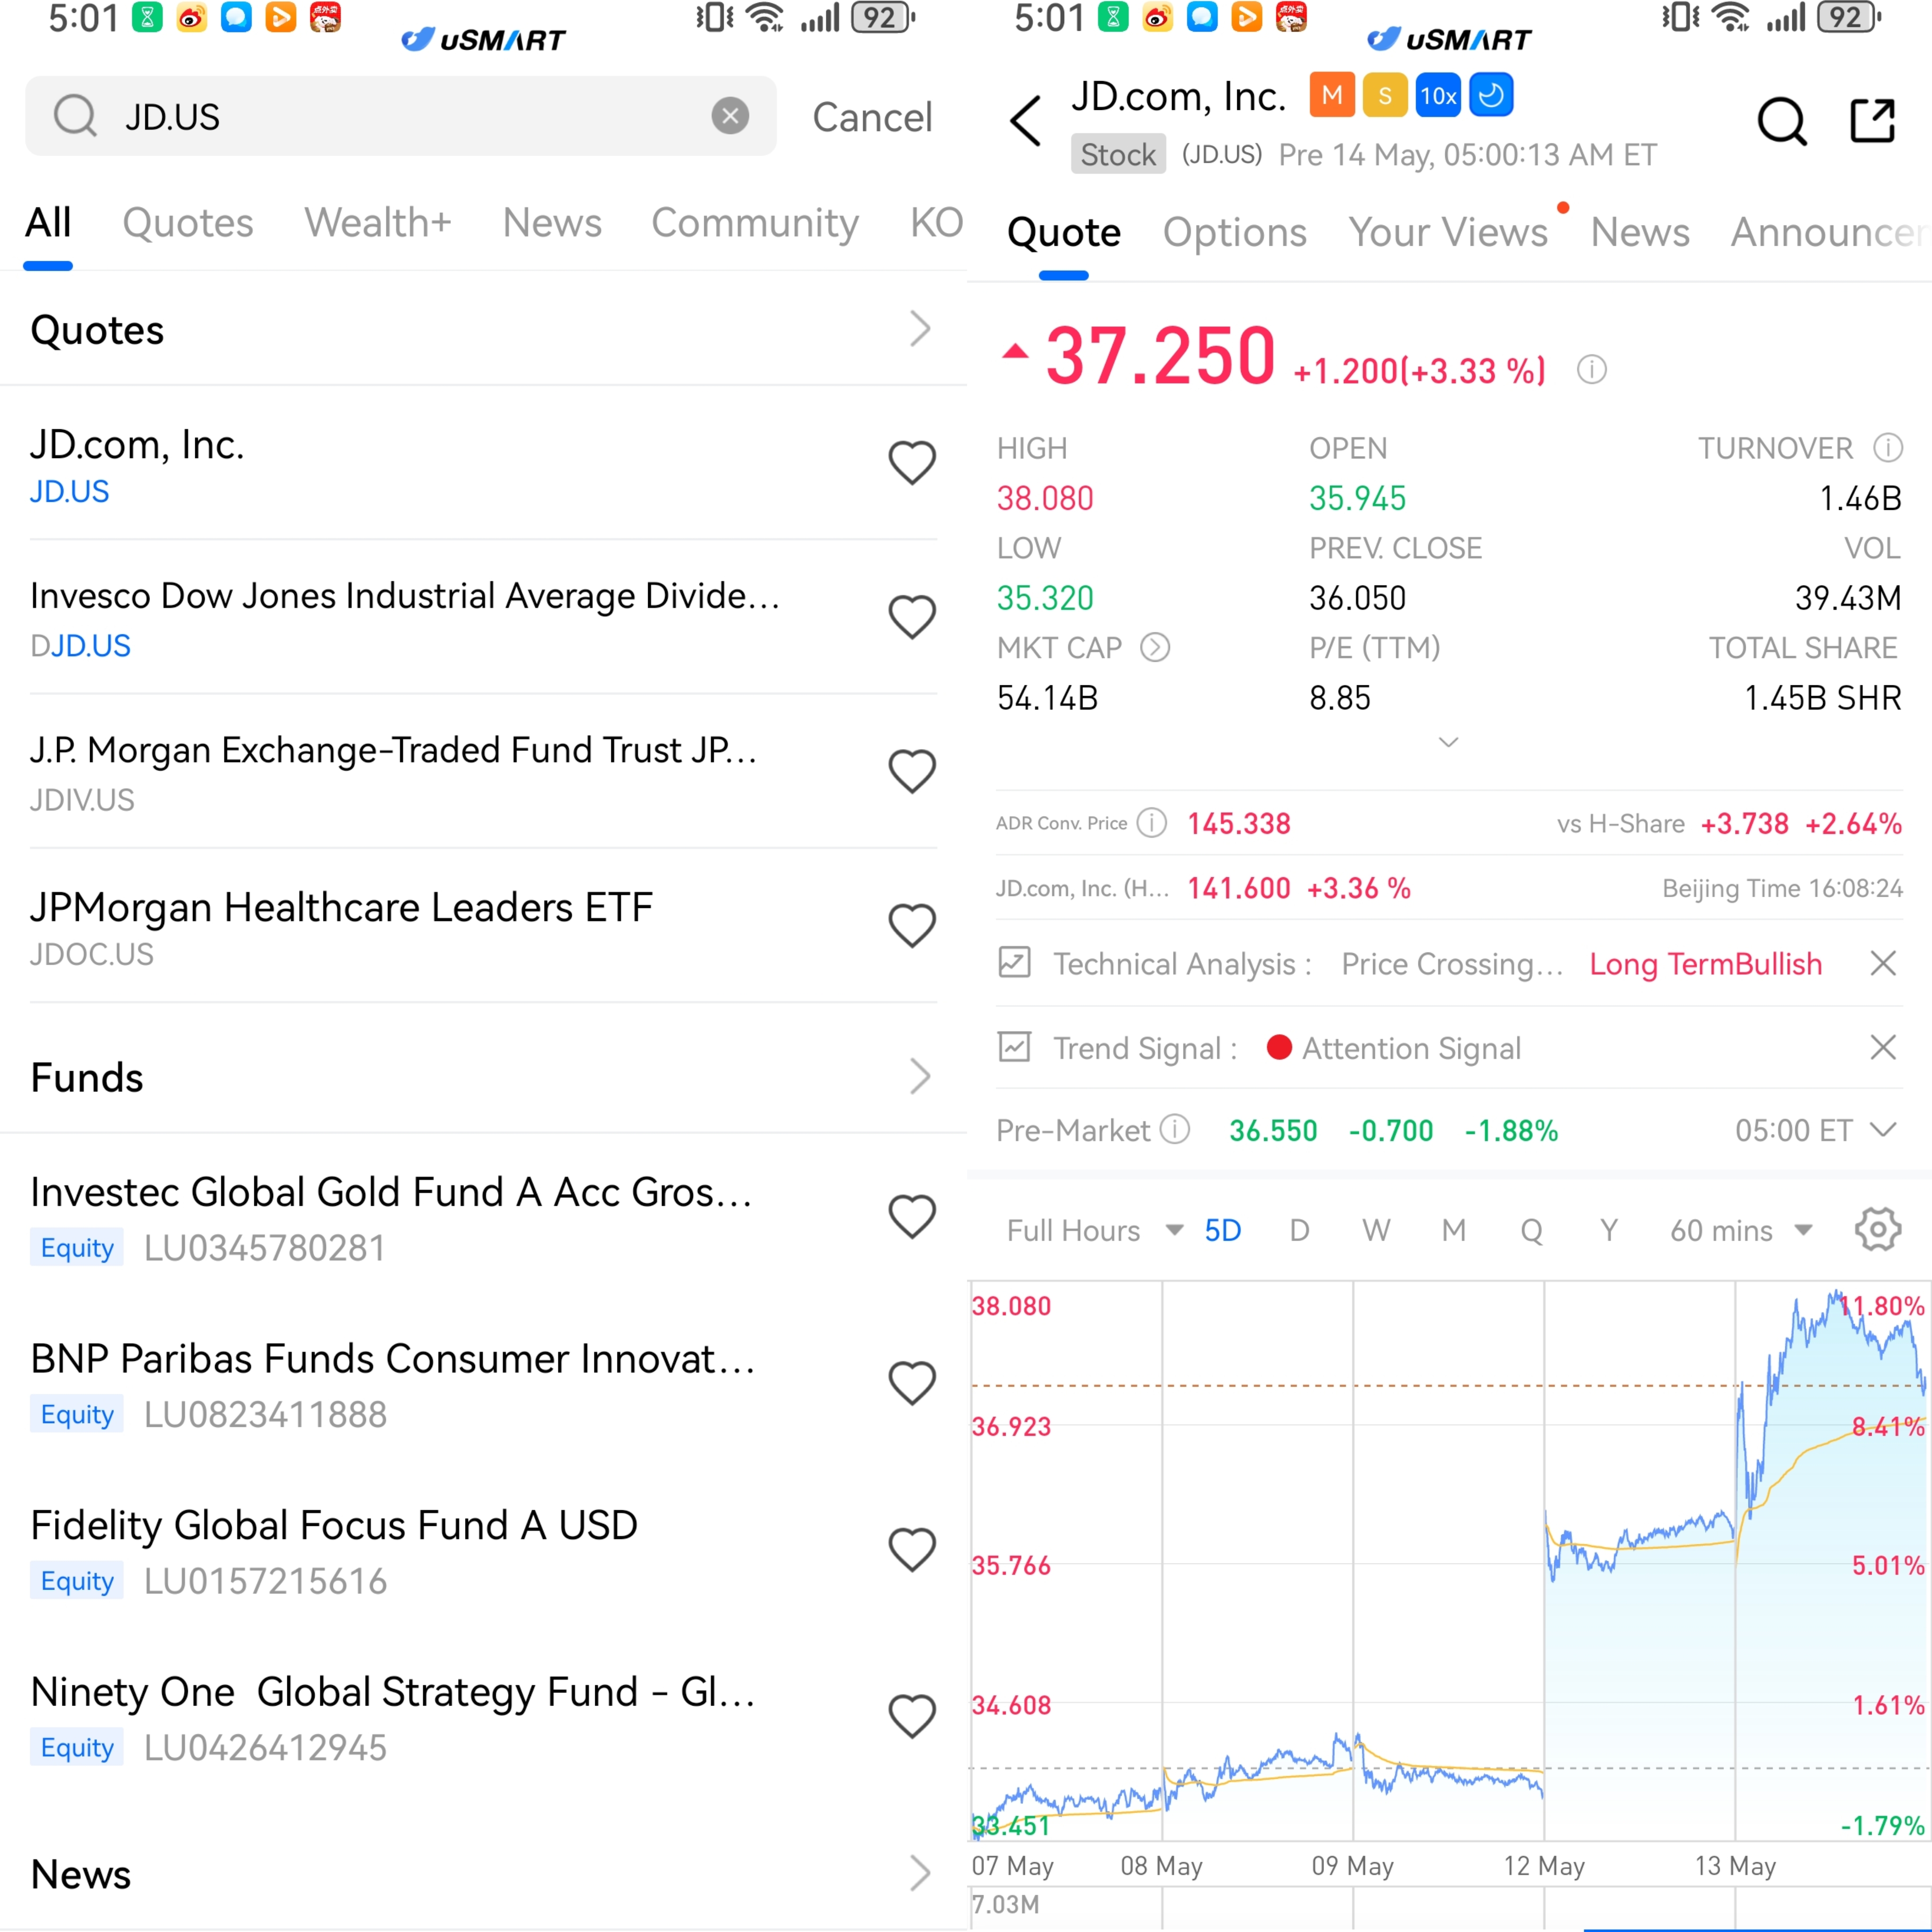This screenshot has height=1932, width=1932.
Task: Open the Your Views tab
Action: [1447, 232]
